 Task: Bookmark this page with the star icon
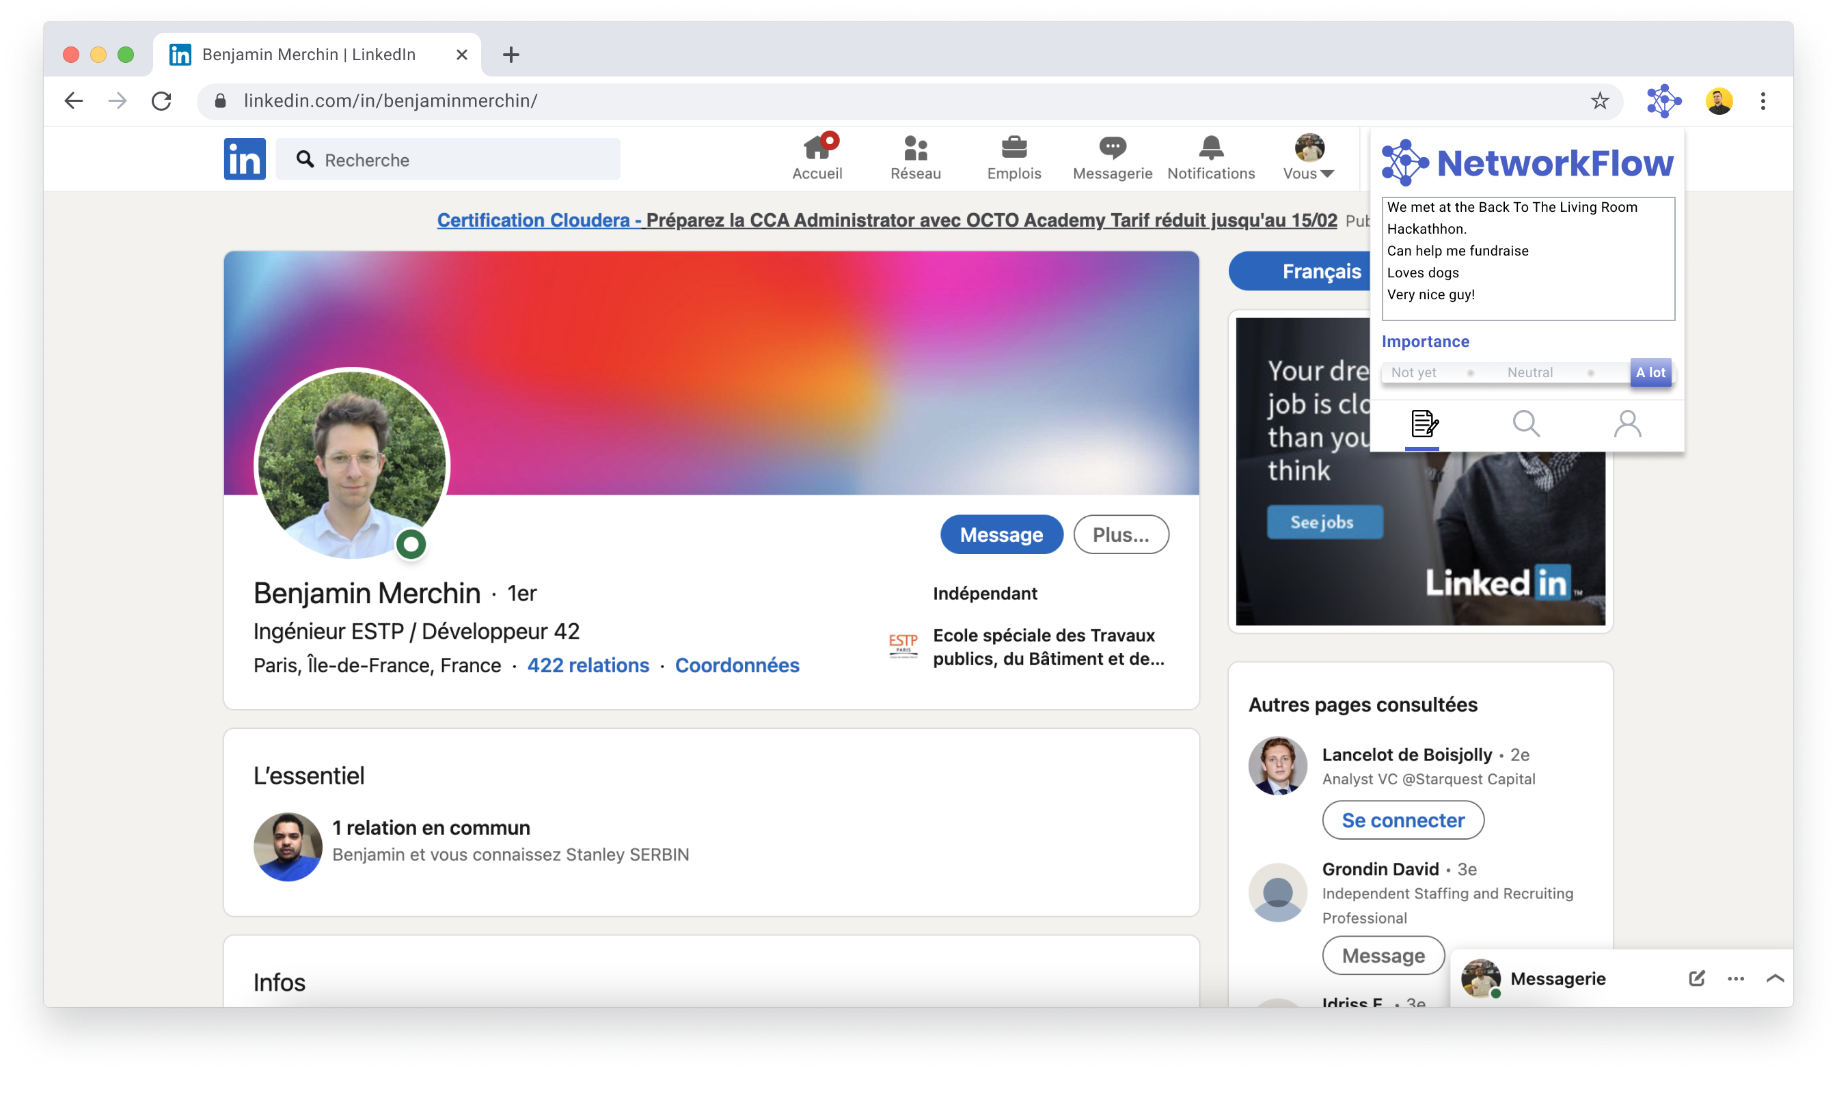[1599, 100]
